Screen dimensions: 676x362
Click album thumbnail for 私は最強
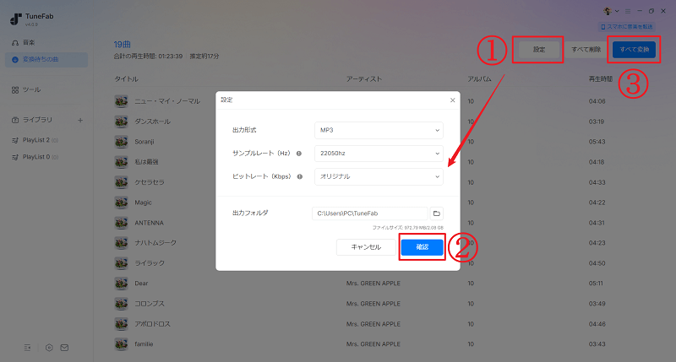[121, 162]
